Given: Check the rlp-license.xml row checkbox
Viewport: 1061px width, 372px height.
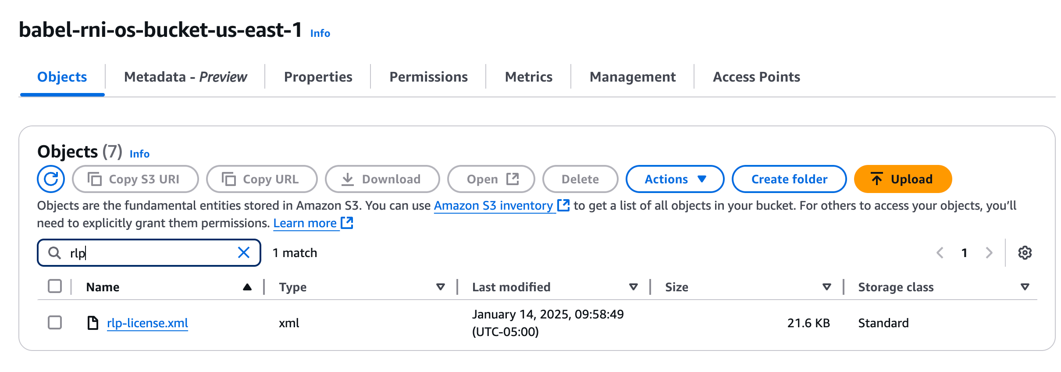Looking at the screenshot, I should coord(55,322).
